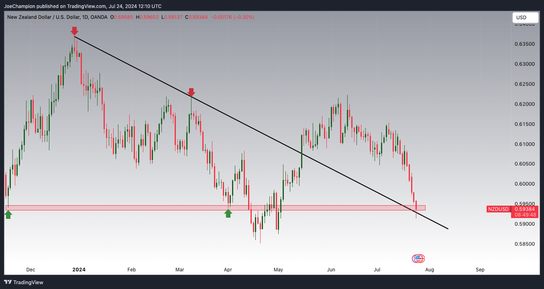The width and height of the screenshot is (544, 289).
Task: Click the 0.60000 price axis label
Action: (525, 184)
